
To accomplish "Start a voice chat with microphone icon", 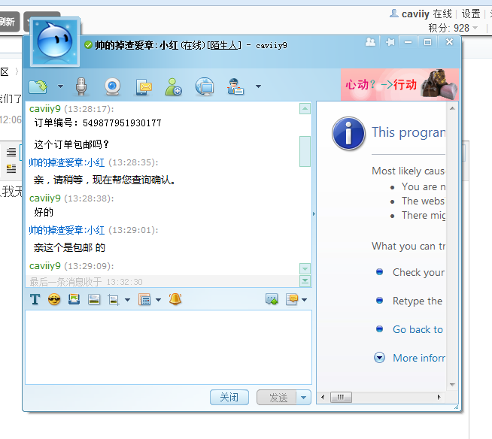I will pos(82,86).
